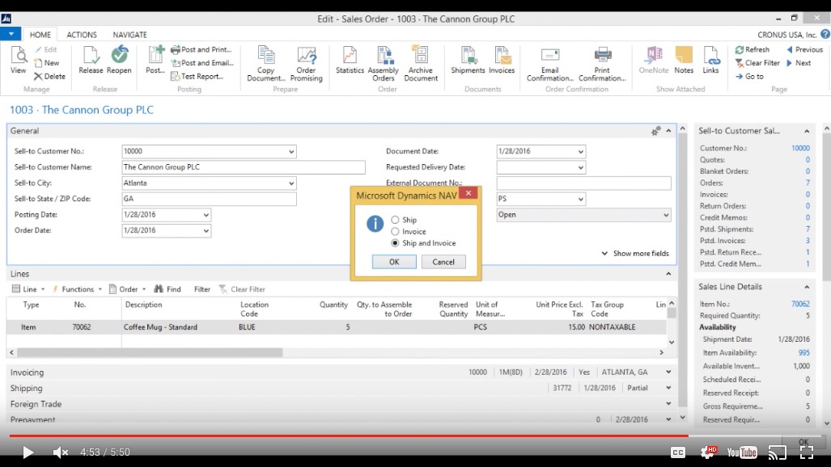This screenshot has width=831, height=467.
Task: Select the Invoice radio option
Action: click(395, 231)
